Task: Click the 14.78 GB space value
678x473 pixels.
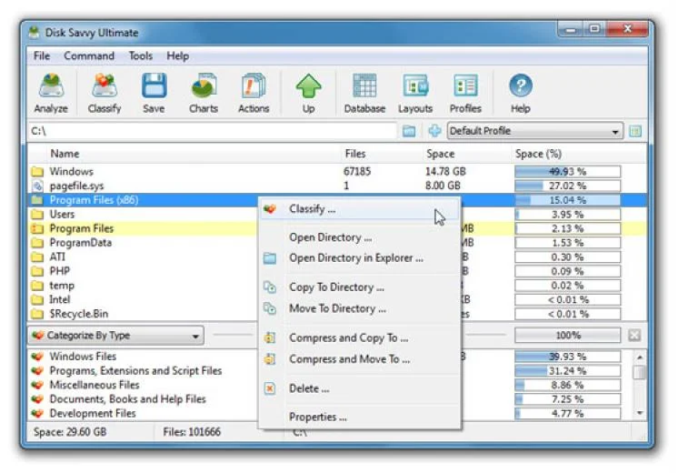Action: pyautogui.click(x=445, y=172)
